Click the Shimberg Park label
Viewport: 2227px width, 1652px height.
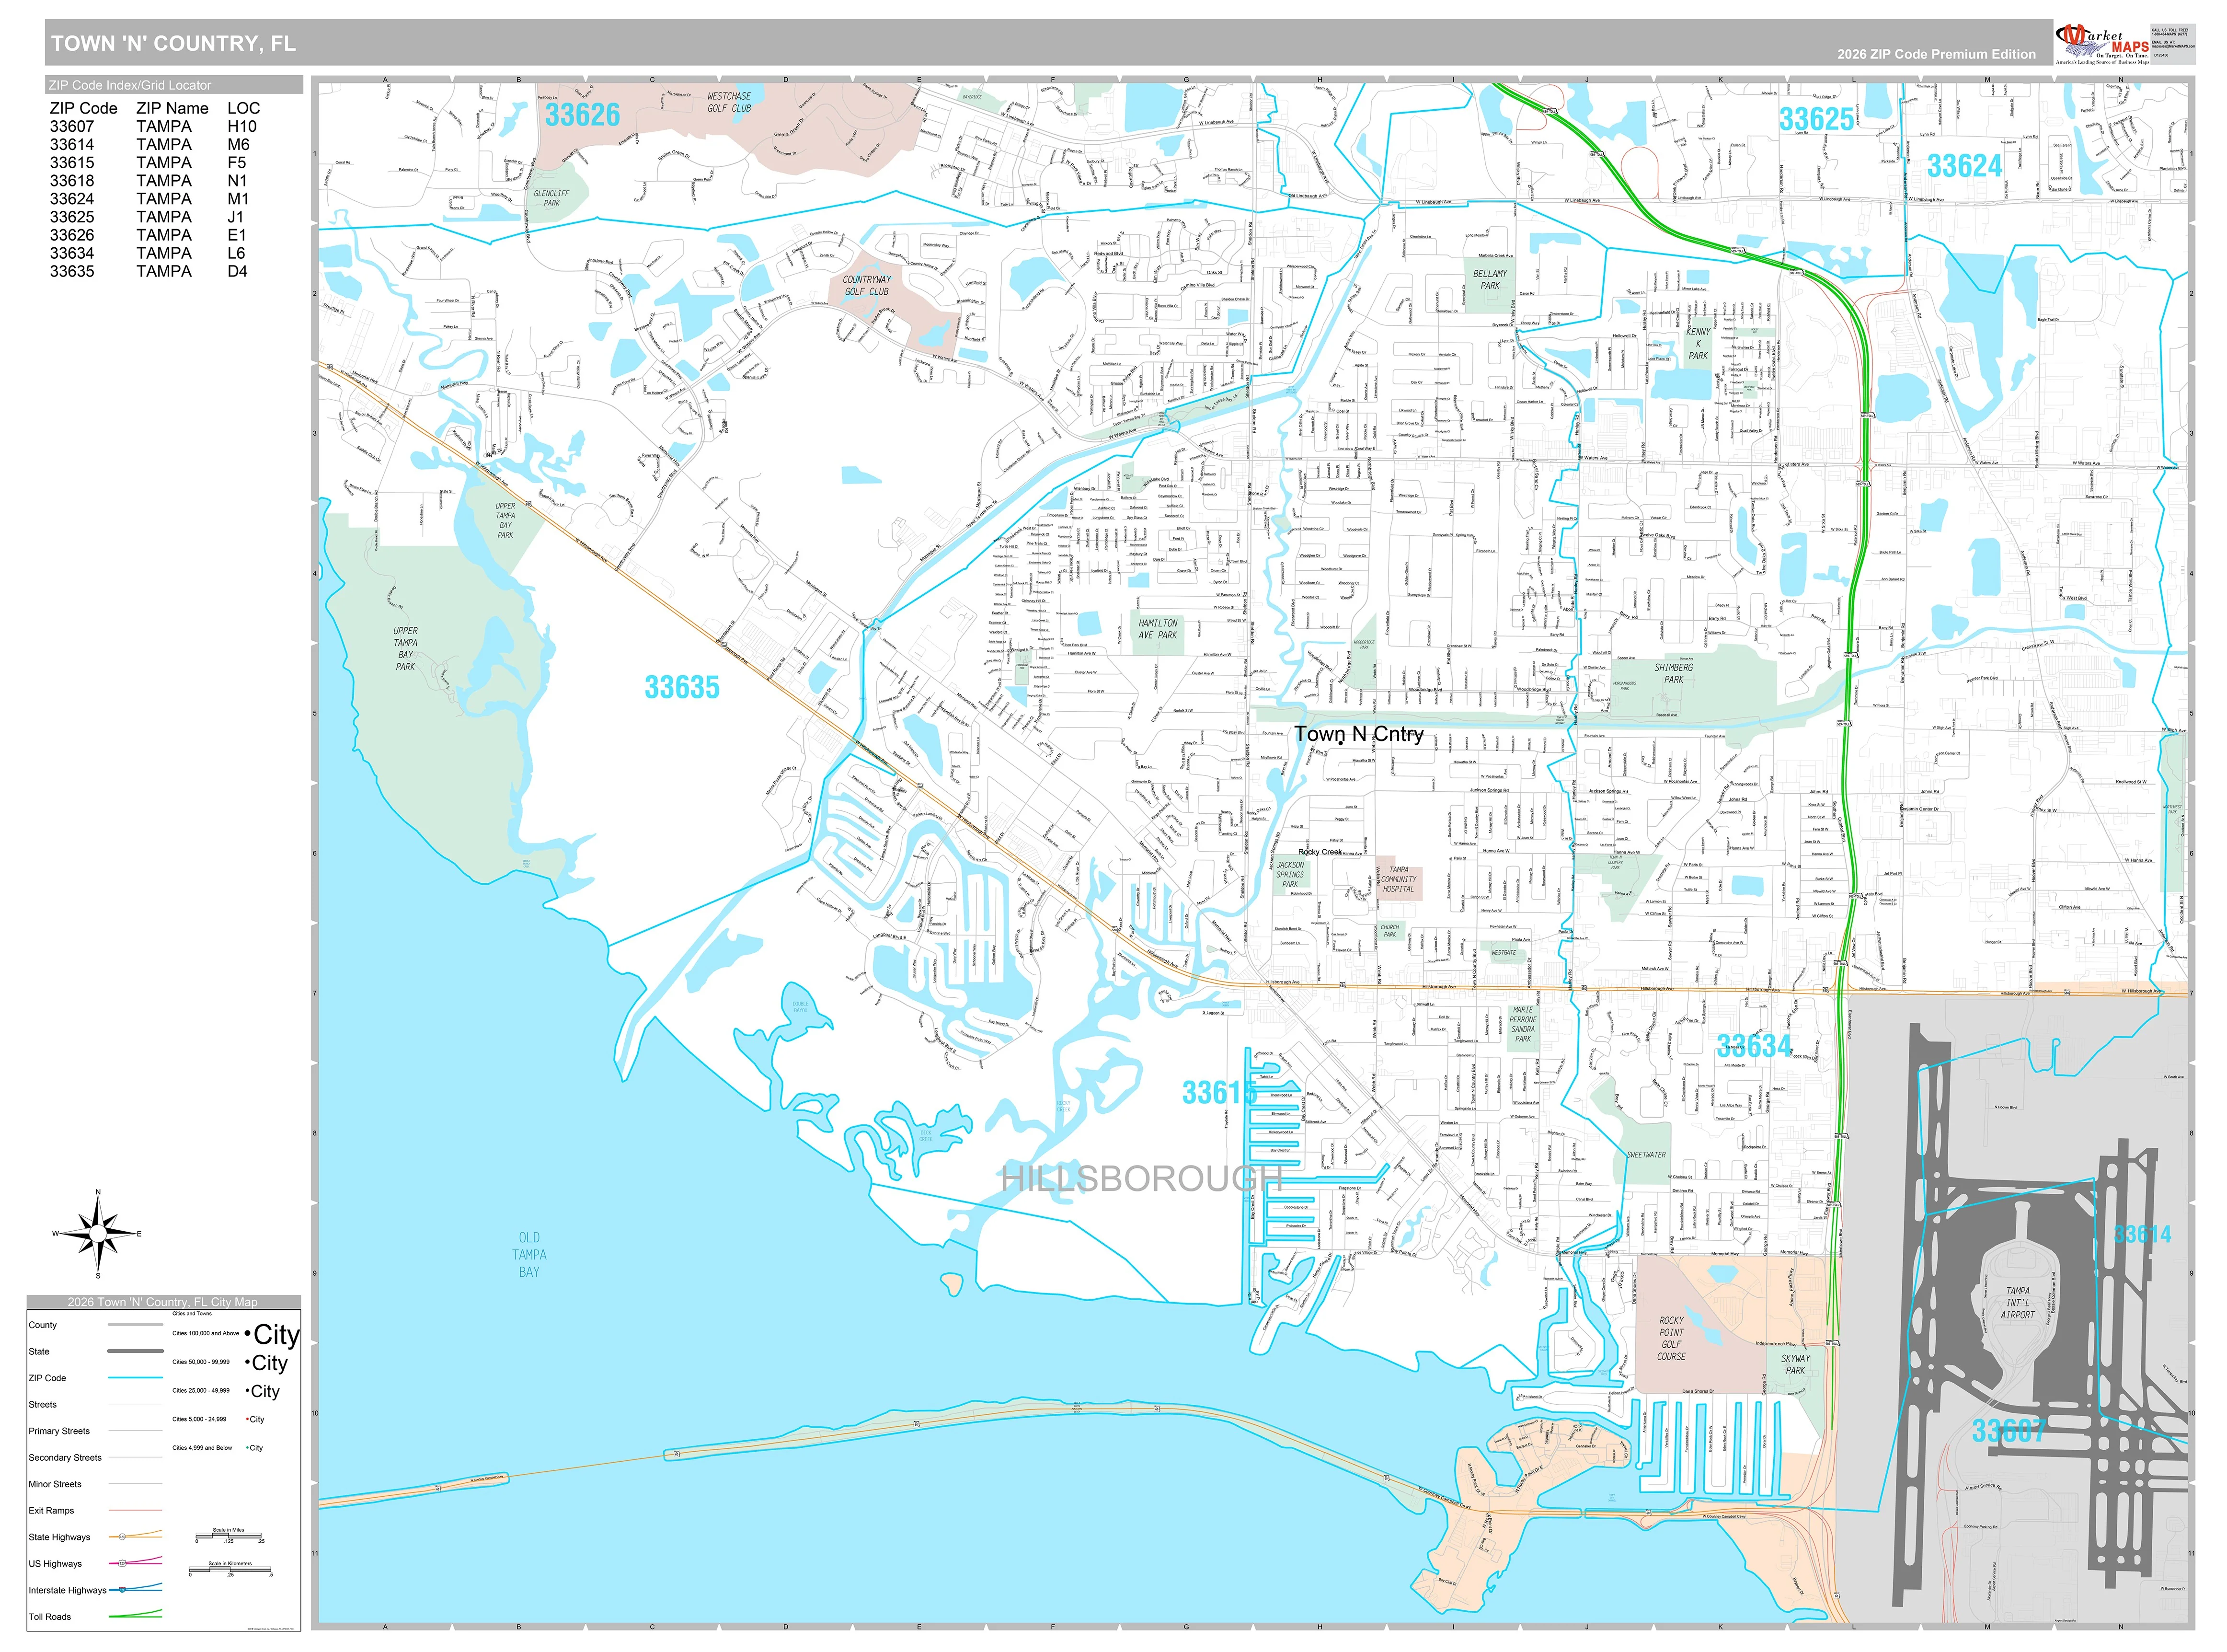click(1674, 674)
